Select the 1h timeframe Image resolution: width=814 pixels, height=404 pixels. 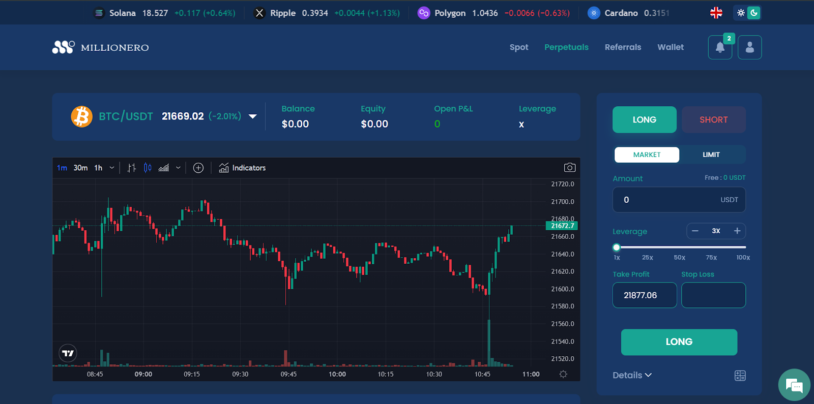(x=98, y=168)
